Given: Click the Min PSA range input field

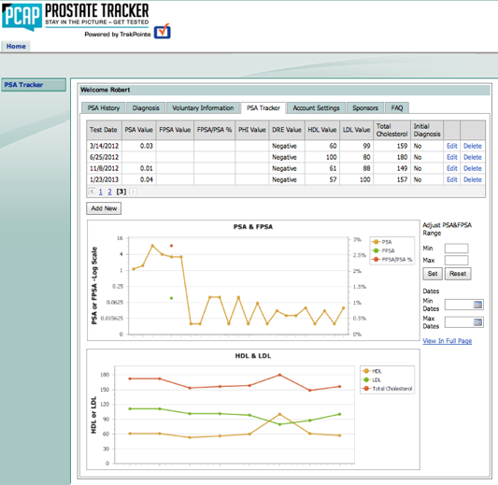Looking at the screenshot, I should tap(456, 248).
